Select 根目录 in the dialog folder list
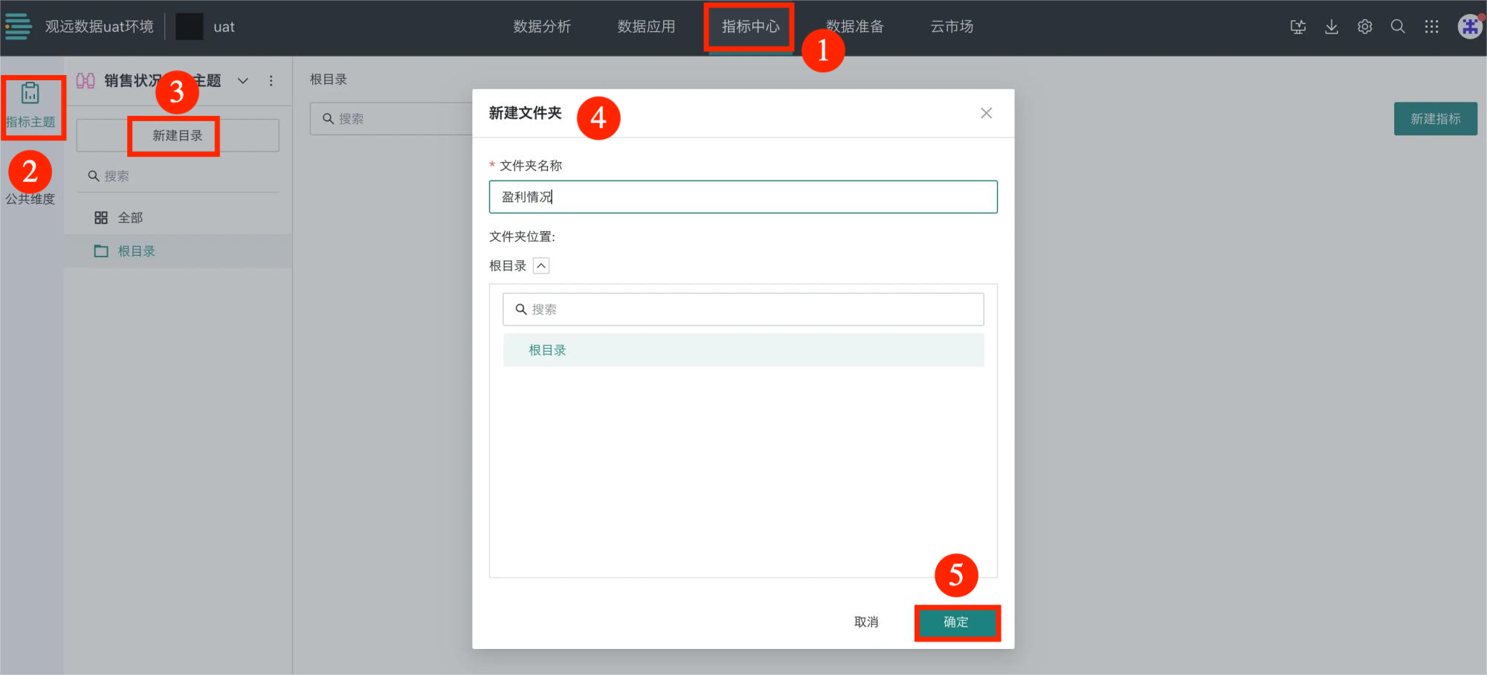1487x675 pixels. tap(548, 350)
